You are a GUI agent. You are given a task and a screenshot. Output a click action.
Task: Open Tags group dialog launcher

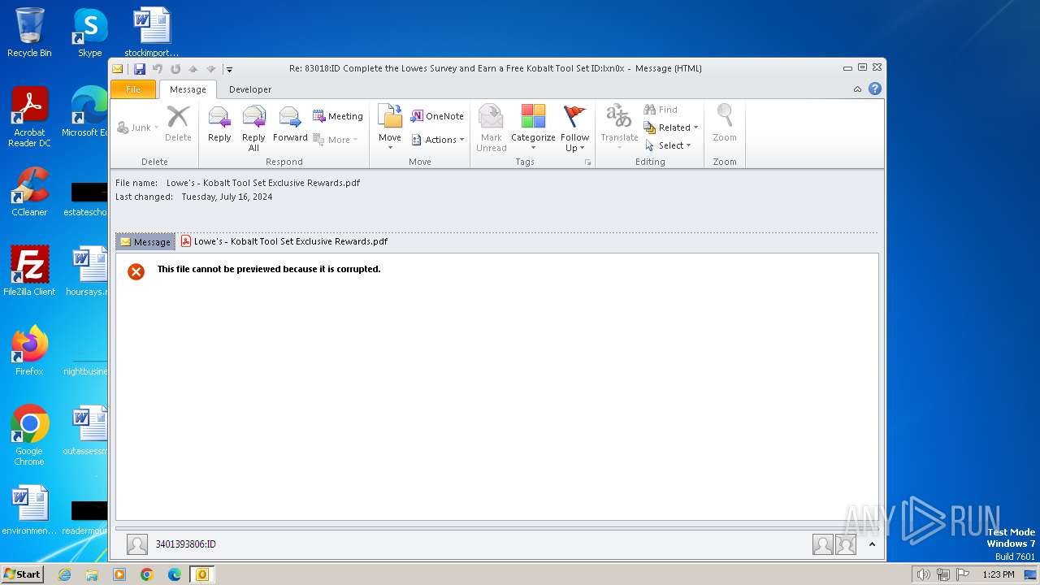click(x=587, y=162)
